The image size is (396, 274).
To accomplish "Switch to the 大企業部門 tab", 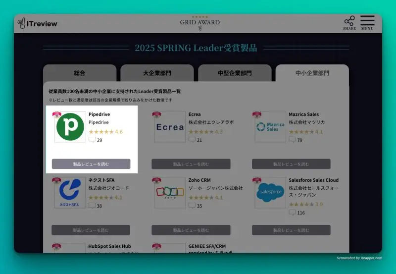I will [157, 73].
